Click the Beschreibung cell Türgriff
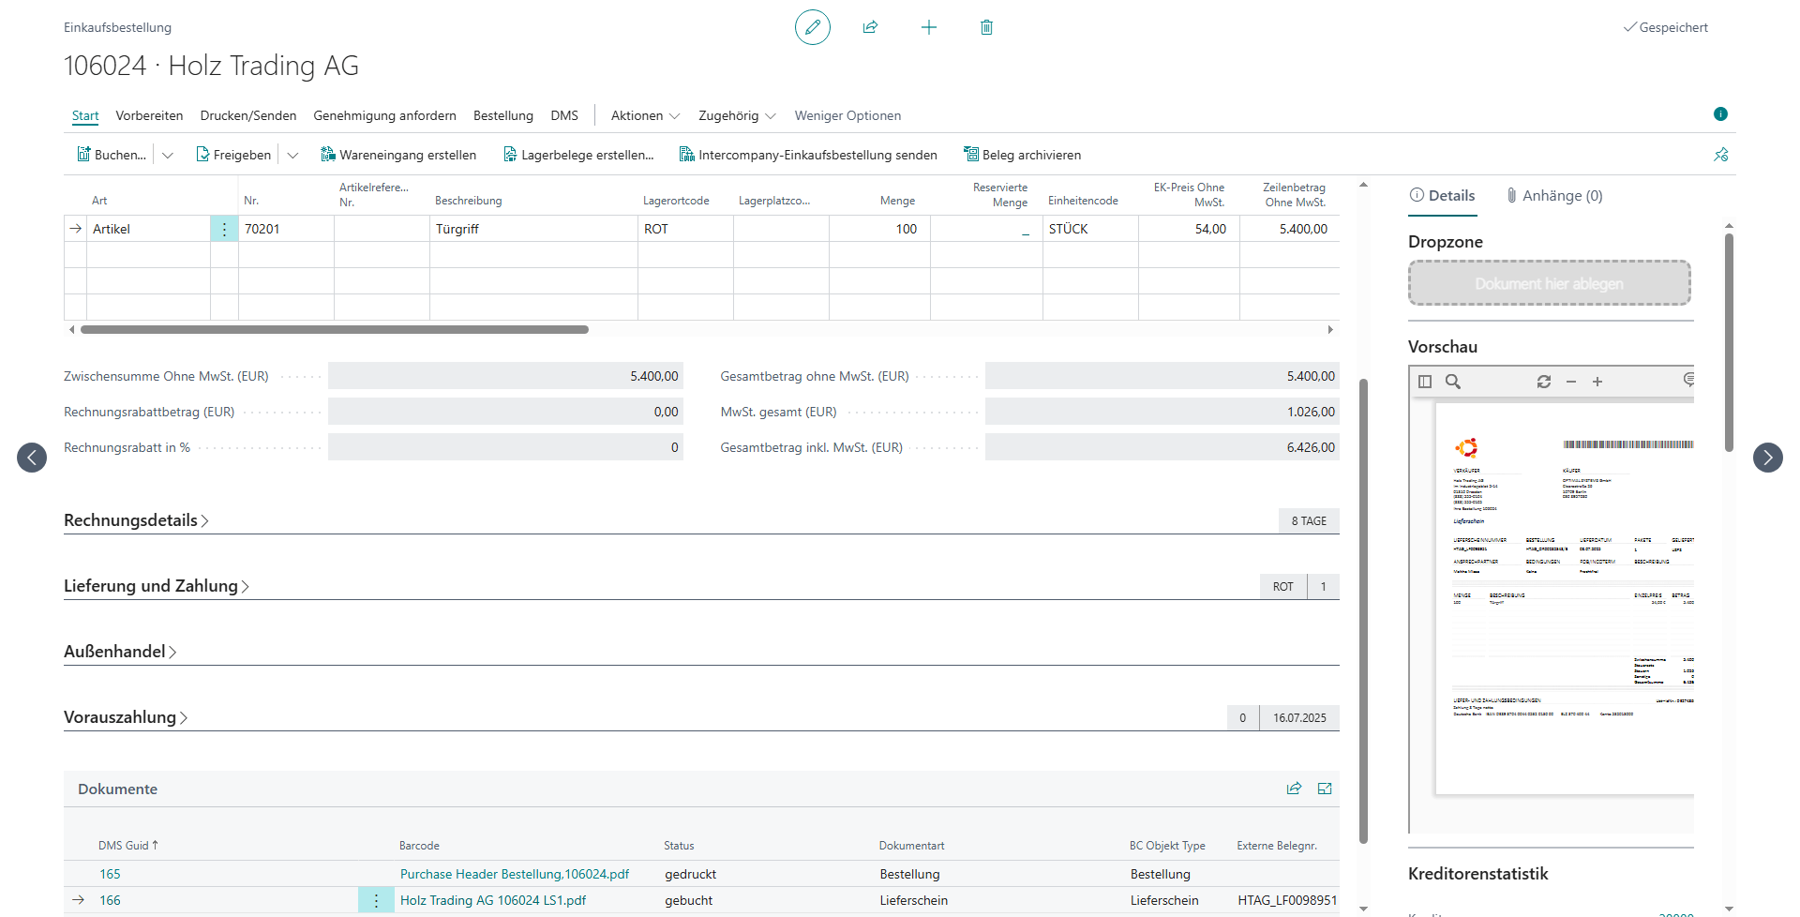This screenshot has height=917, width=1800. 533,229
